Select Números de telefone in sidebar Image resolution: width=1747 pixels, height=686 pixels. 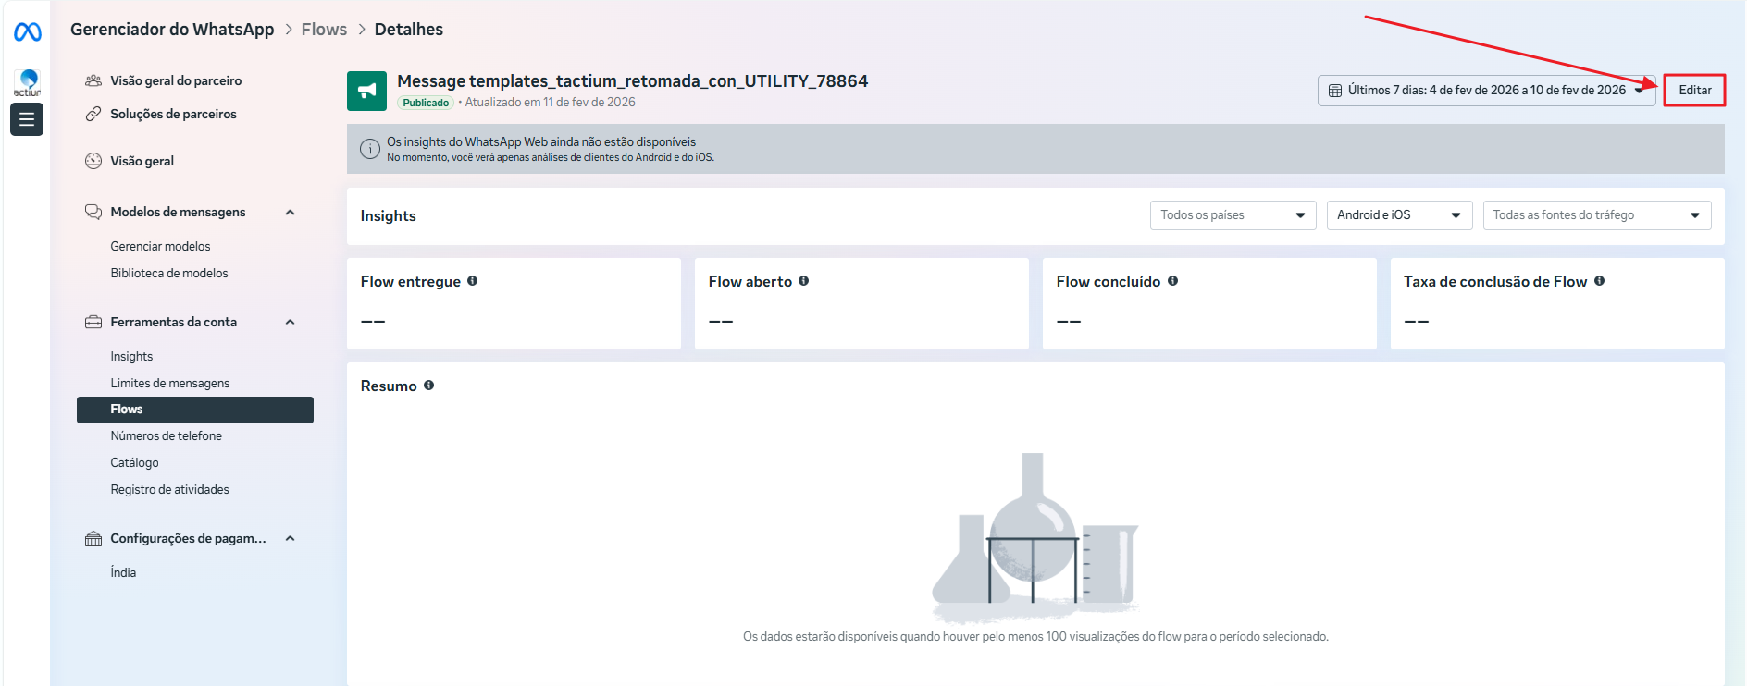tap(167, 436)
